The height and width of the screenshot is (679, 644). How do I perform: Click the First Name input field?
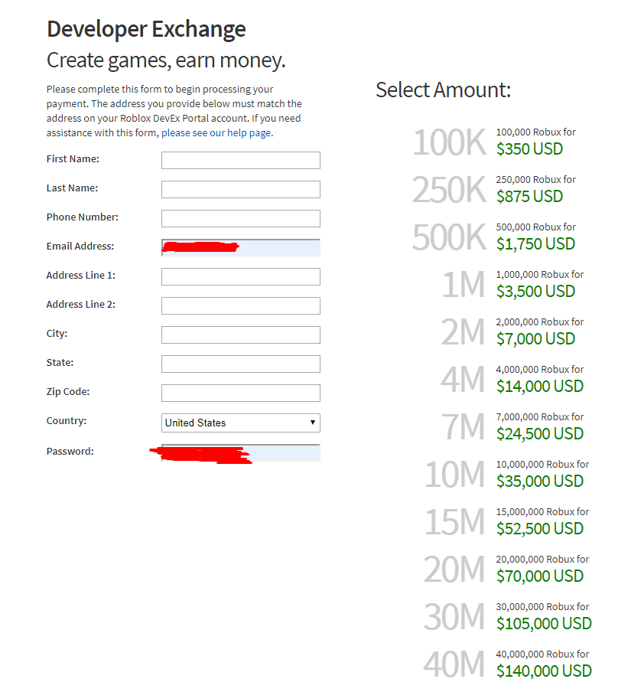tap(241, 160)
